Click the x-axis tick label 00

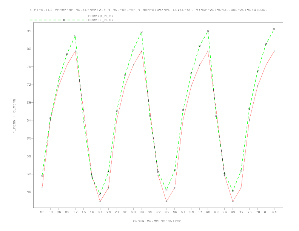pos(42,212)
